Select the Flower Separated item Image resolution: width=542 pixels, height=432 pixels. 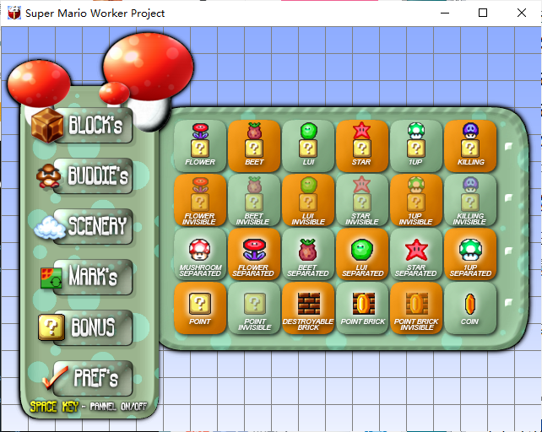coord(254,254)
